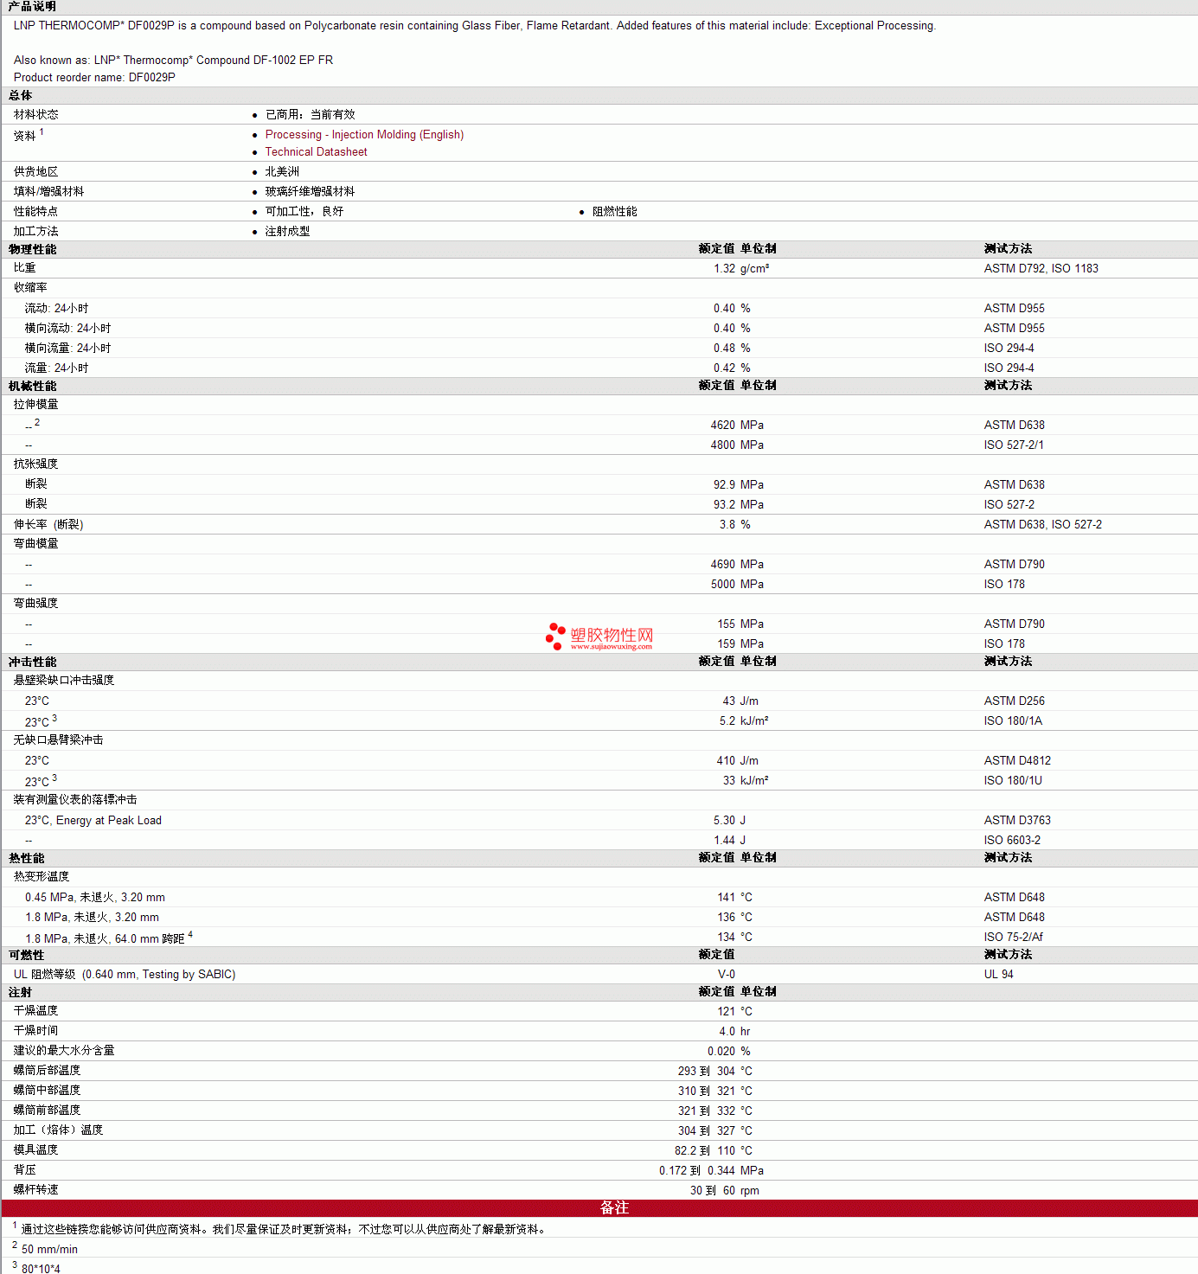Click the ISO 75-2/Af test method
The height and width of the screenshot is (1274, 1198).
coord(1013,938)
